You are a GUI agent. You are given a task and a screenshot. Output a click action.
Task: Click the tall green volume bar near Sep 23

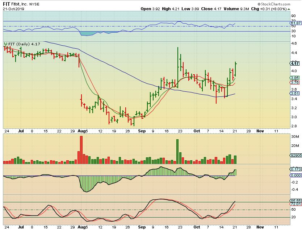click(x=177, y=152)
